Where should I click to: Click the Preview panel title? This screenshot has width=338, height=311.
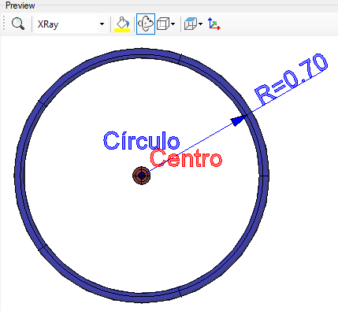[x=20, y=6]
